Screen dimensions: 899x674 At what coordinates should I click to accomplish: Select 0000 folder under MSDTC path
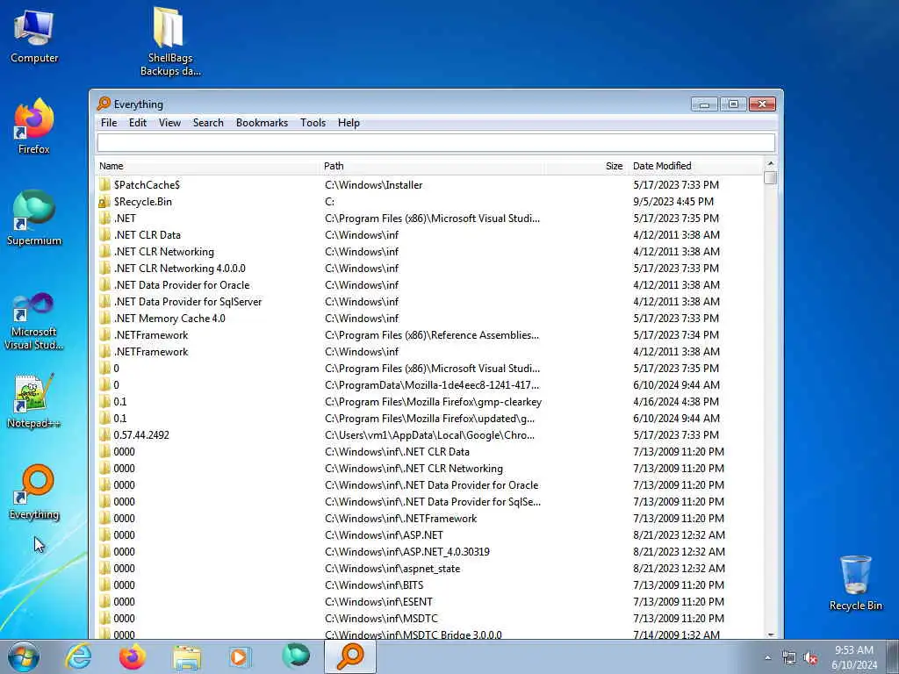point(430,619)
